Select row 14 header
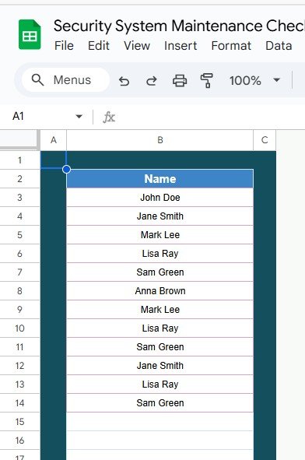Image resolution: width=305 pixels, height=460 pixels. coord(19,403)
